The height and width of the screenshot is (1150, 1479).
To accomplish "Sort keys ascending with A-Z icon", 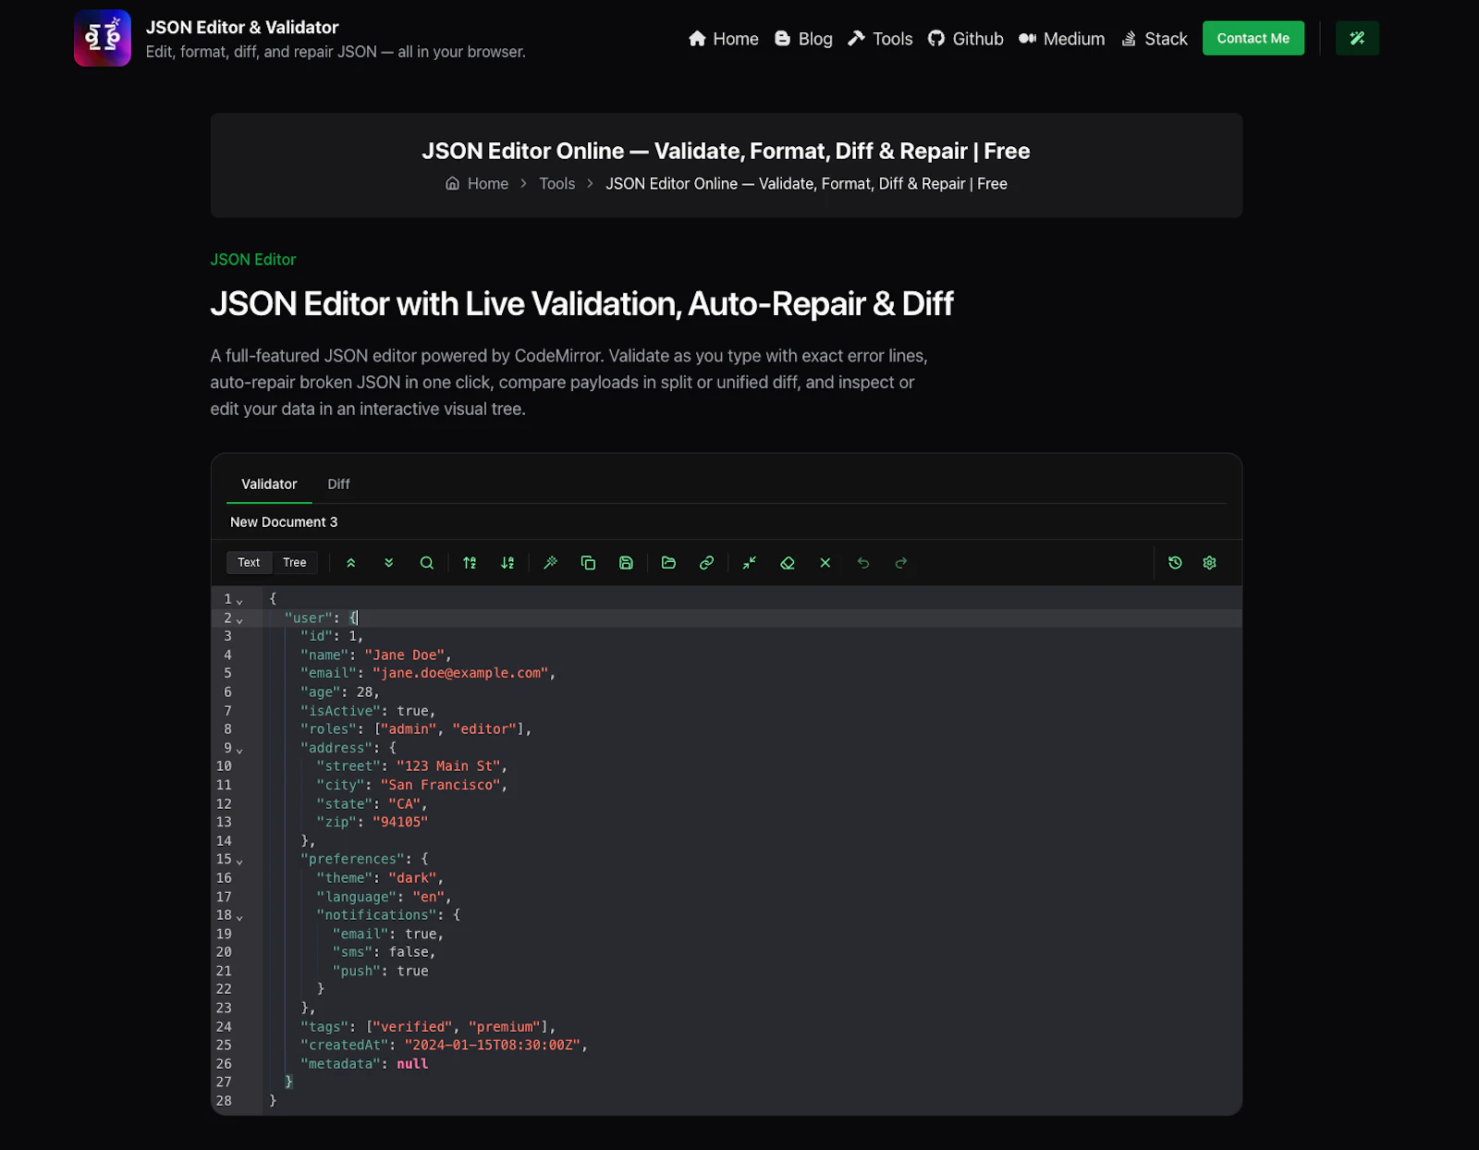I will (470, 563).
